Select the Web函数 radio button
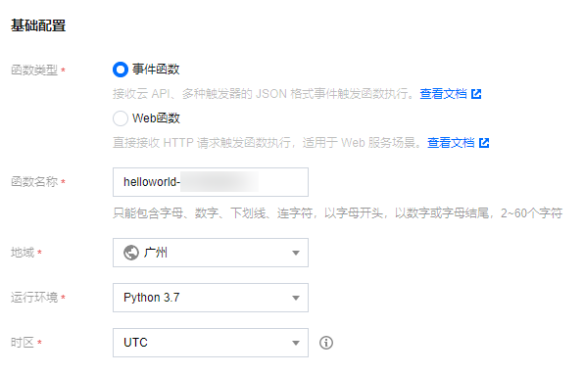 click(x=121, y=118)
